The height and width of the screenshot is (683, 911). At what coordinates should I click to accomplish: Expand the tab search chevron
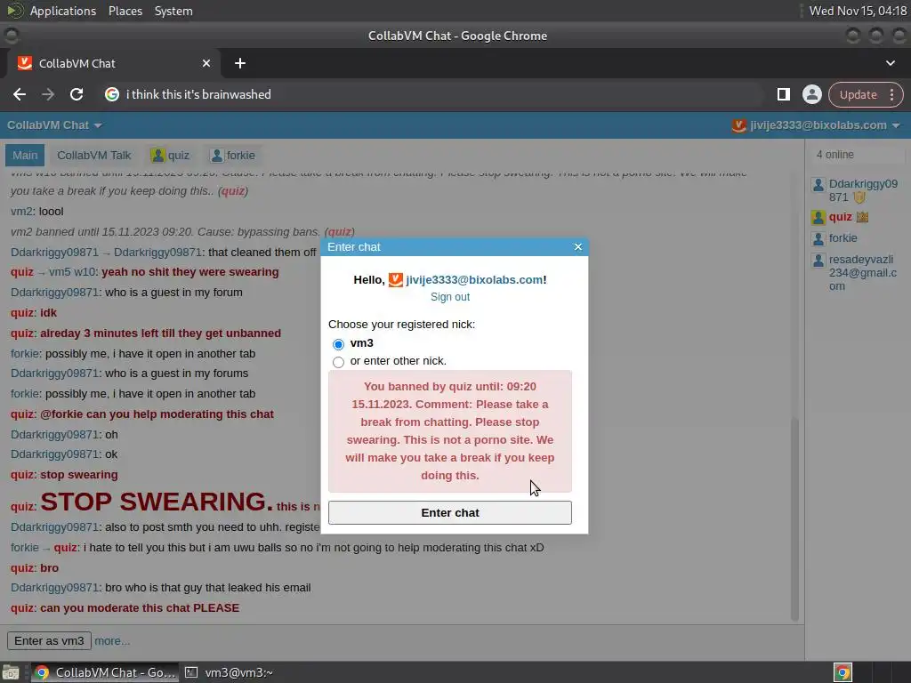click(x=891, y=63)
